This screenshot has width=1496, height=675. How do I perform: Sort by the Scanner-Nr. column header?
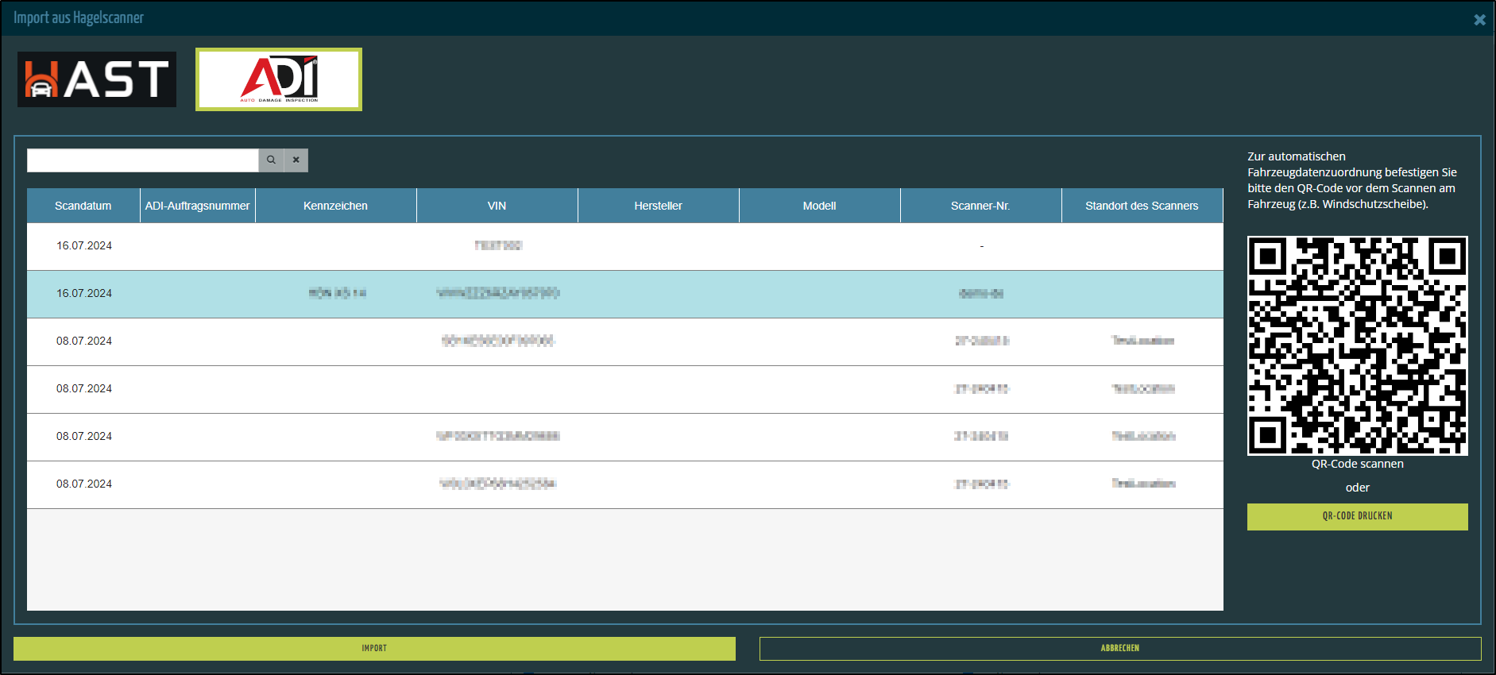coord(980,206)
